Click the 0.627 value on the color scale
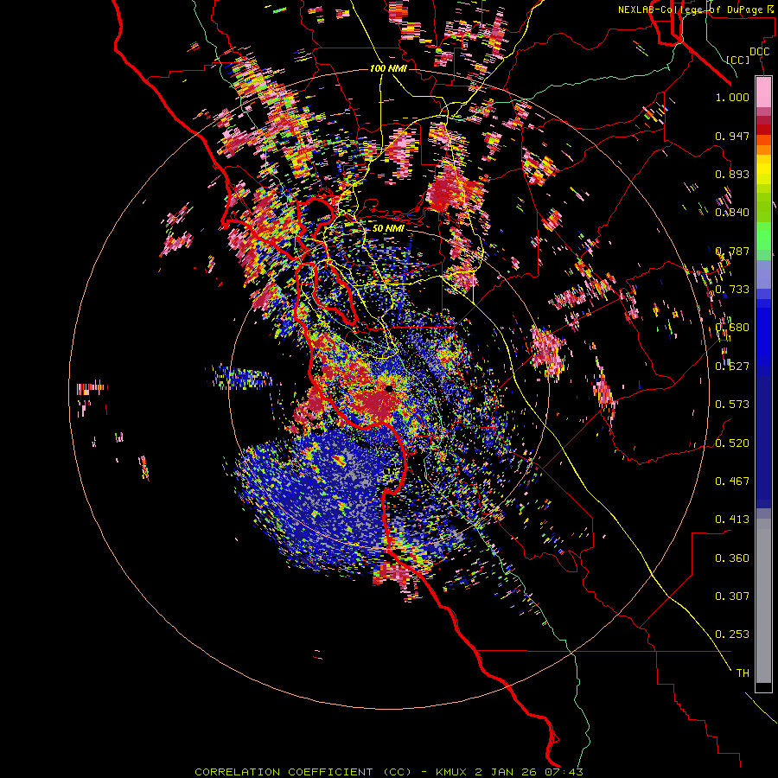This screenshot has height=778, width=778. click(x=732, y=367)
